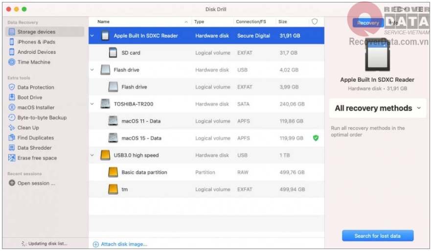This screenshot has width=432, height=252.
Task: Click the Basic data partition orange icon
Action: tap(113, 172)
